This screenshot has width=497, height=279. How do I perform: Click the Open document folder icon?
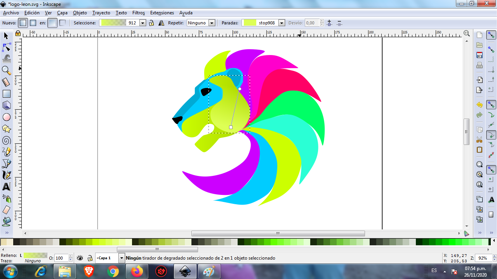tap(480, 45)
